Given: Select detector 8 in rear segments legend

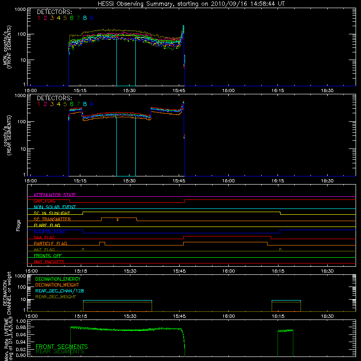Looking at the screenshot, I should click(85, 104).
